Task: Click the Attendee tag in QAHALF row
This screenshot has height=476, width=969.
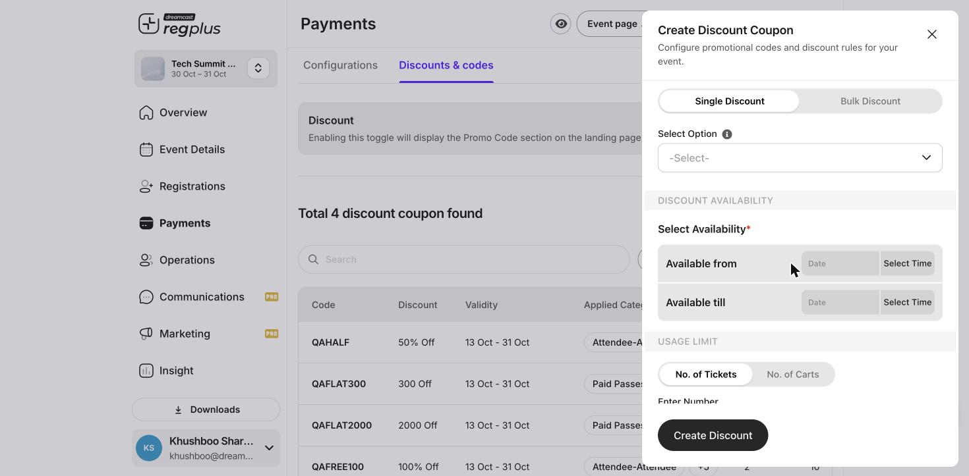Action: click(614, 342)
